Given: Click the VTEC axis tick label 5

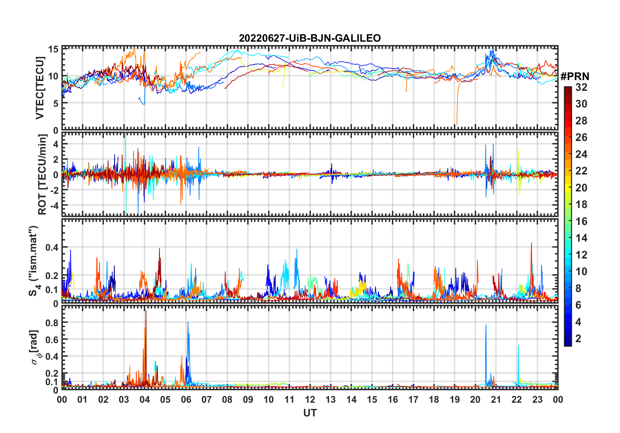Looking at the screenshot, I should coord(56,104).
